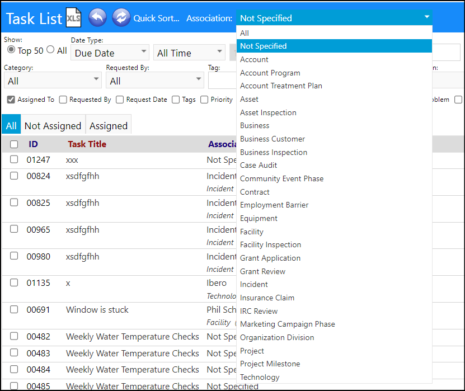The width and height of the screenshot is (465, 391).
Task: Select checkbox for task 01247
Action: pos(14,159)
